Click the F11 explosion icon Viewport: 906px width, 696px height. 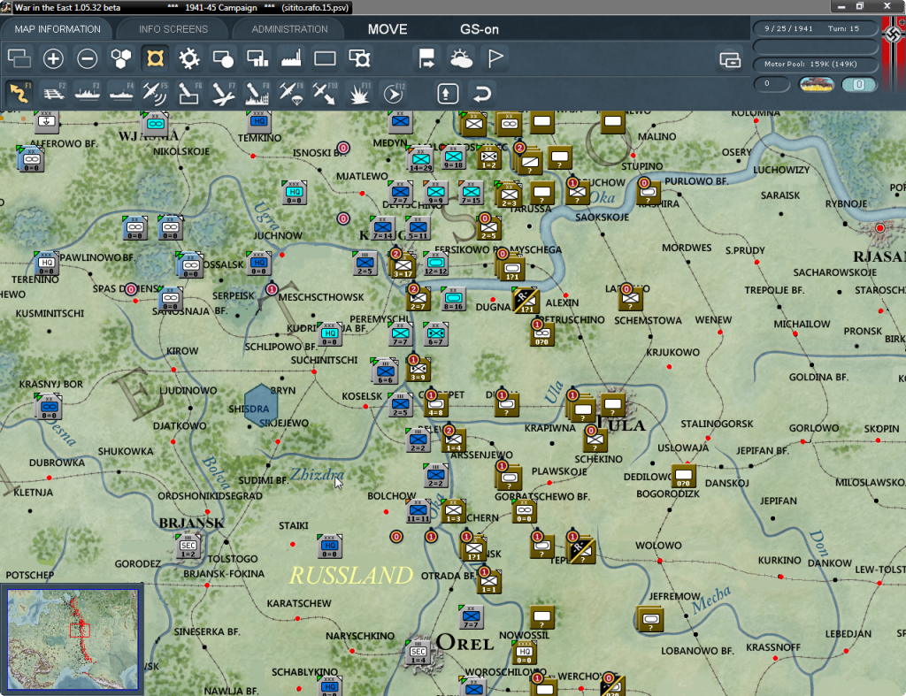pos(359,93)
